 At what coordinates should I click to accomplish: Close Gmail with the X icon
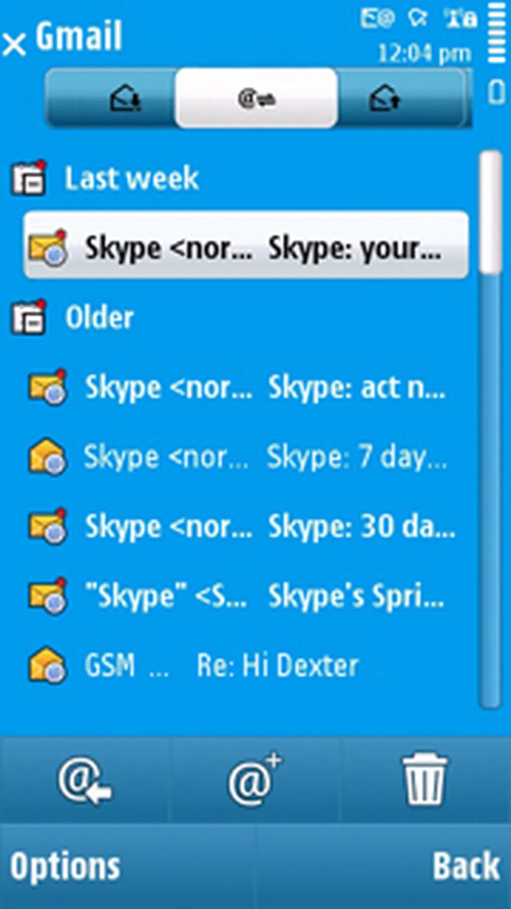[x=14, y=44]
